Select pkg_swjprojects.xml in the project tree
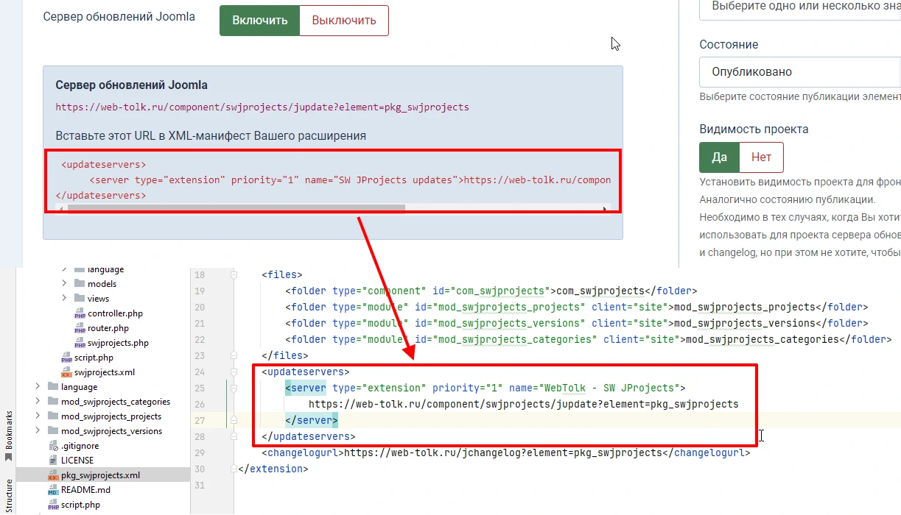Viewport: 901px width, 515px height. 100,475
